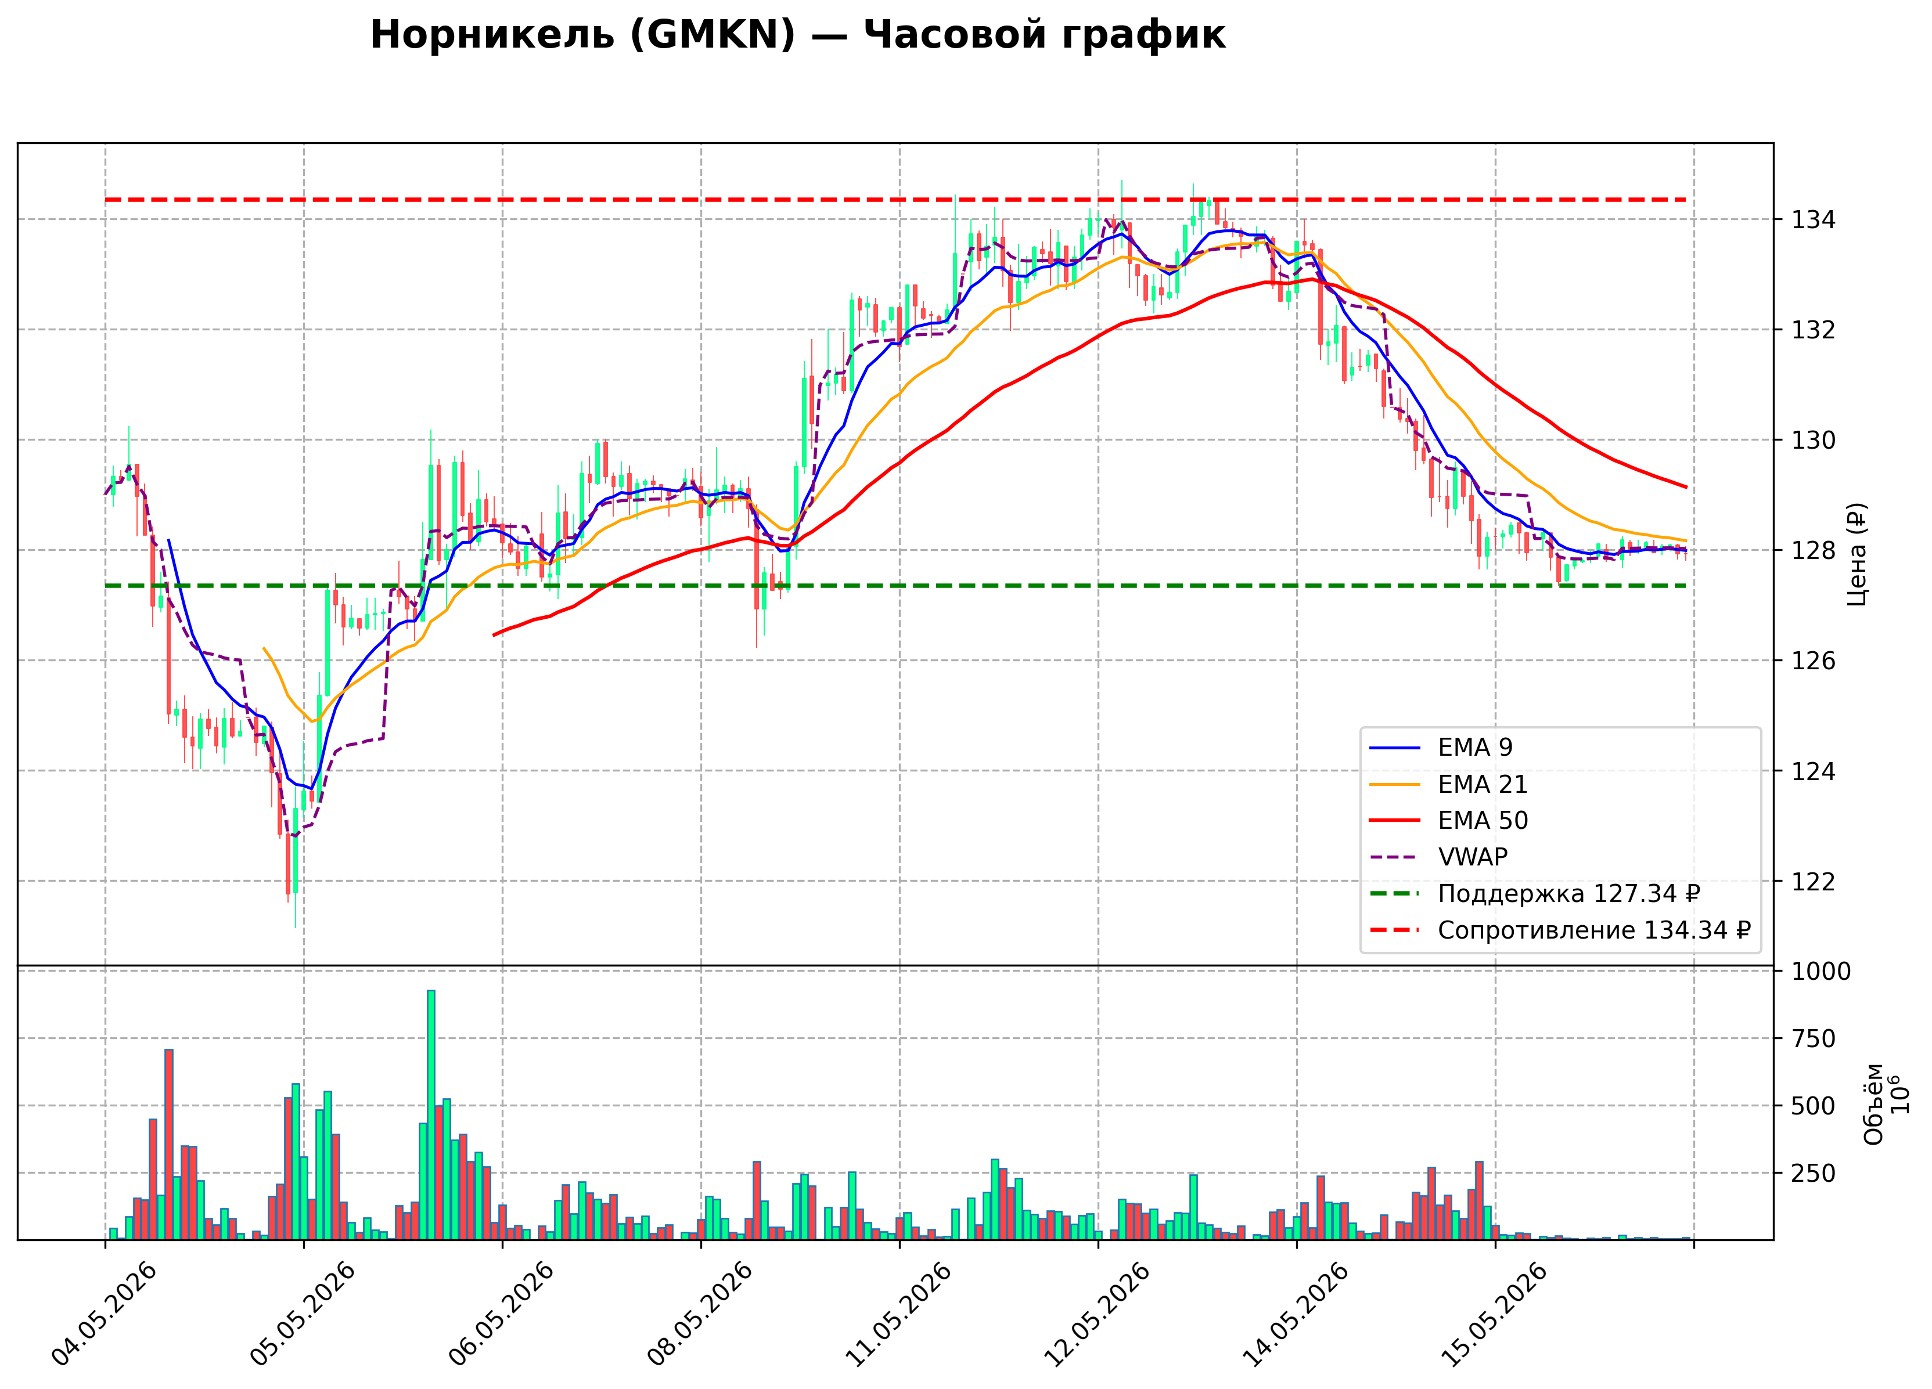Click the "Поддержка 127.34 ₽" legend label
The image size is (1932, 1389).
pos(1569,894)
